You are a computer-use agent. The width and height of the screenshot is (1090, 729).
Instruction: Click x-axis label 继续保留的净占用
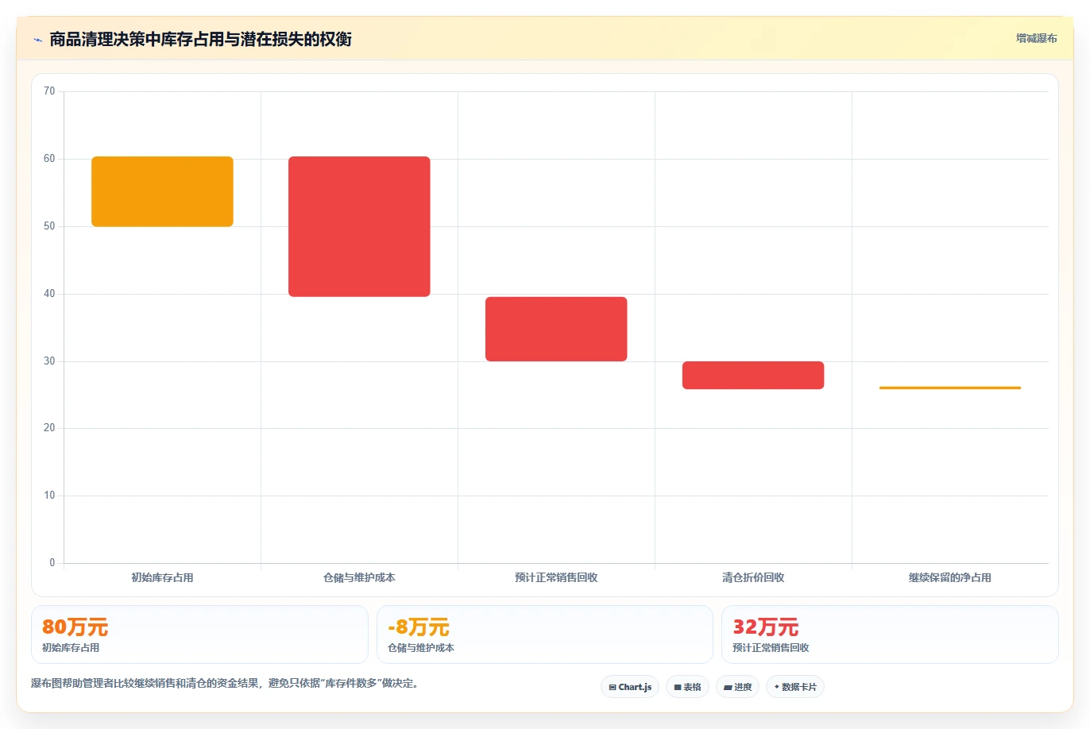tap(950, 577)
